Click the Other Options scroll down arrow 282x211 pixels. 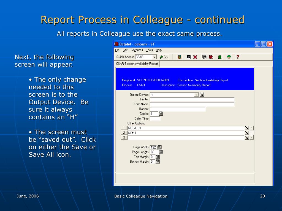pos(252,138)
